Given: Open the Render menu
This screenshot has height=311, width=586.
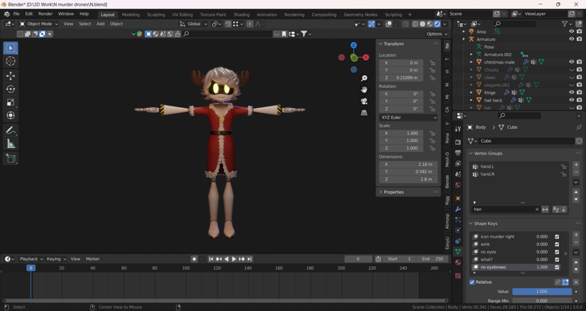Looking at the screenshot, I should pyautogui.click(x=45, y=14).
